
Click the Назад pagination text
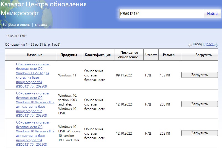[x=197, y=44]
